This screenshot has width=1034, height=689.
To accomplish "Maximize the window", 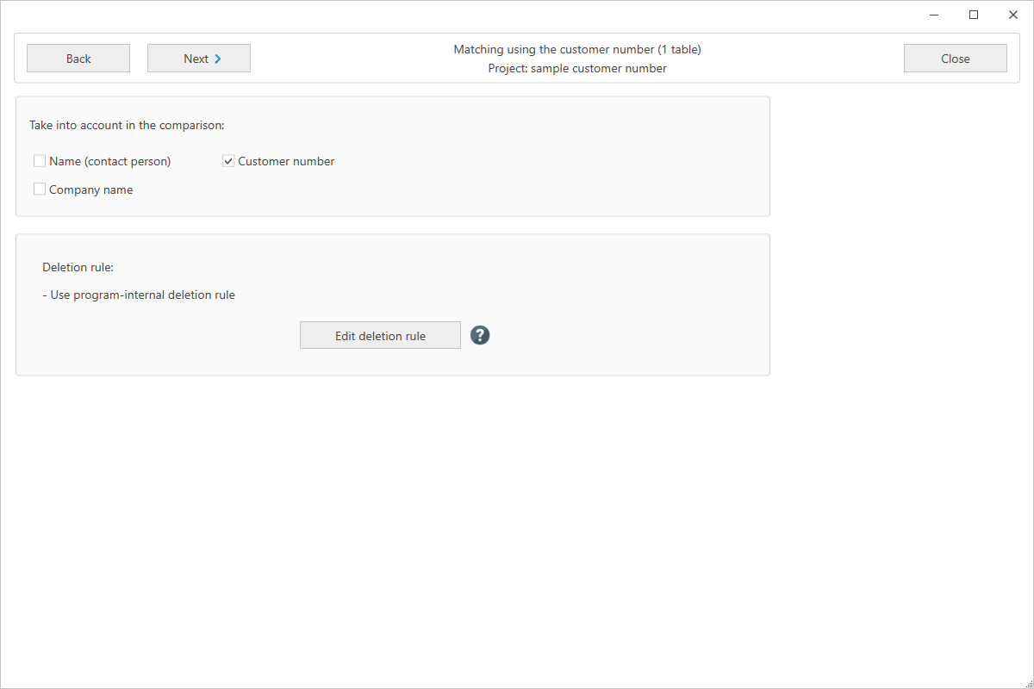I will pos(974,15).
